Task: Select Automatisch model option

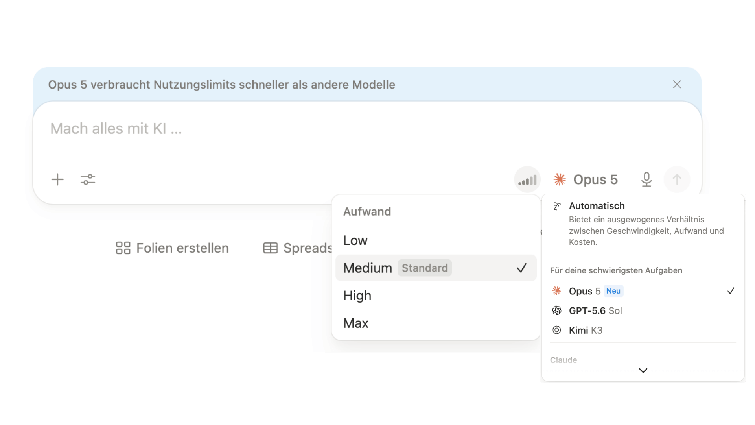Action: tap(643, 224)
